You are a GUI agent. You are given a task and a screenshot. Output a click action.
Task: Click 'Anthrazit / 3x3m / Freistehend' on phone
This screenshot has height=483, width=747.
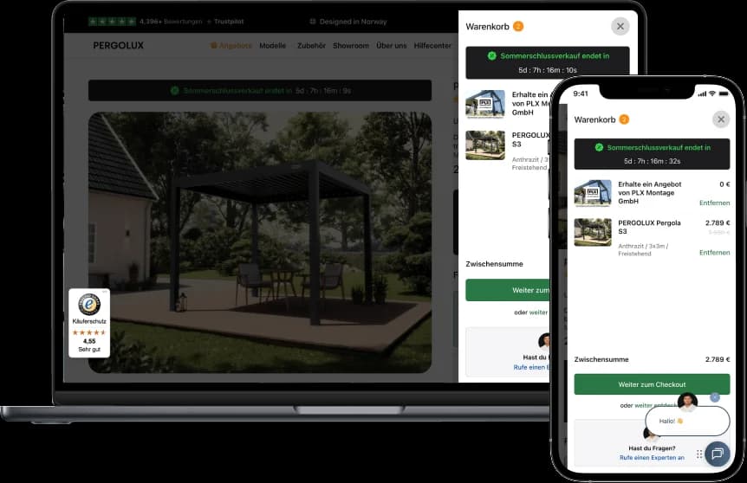643,250
